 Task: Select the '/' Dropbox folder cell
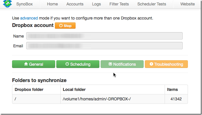pyautogui.click(x=36, y=99)
